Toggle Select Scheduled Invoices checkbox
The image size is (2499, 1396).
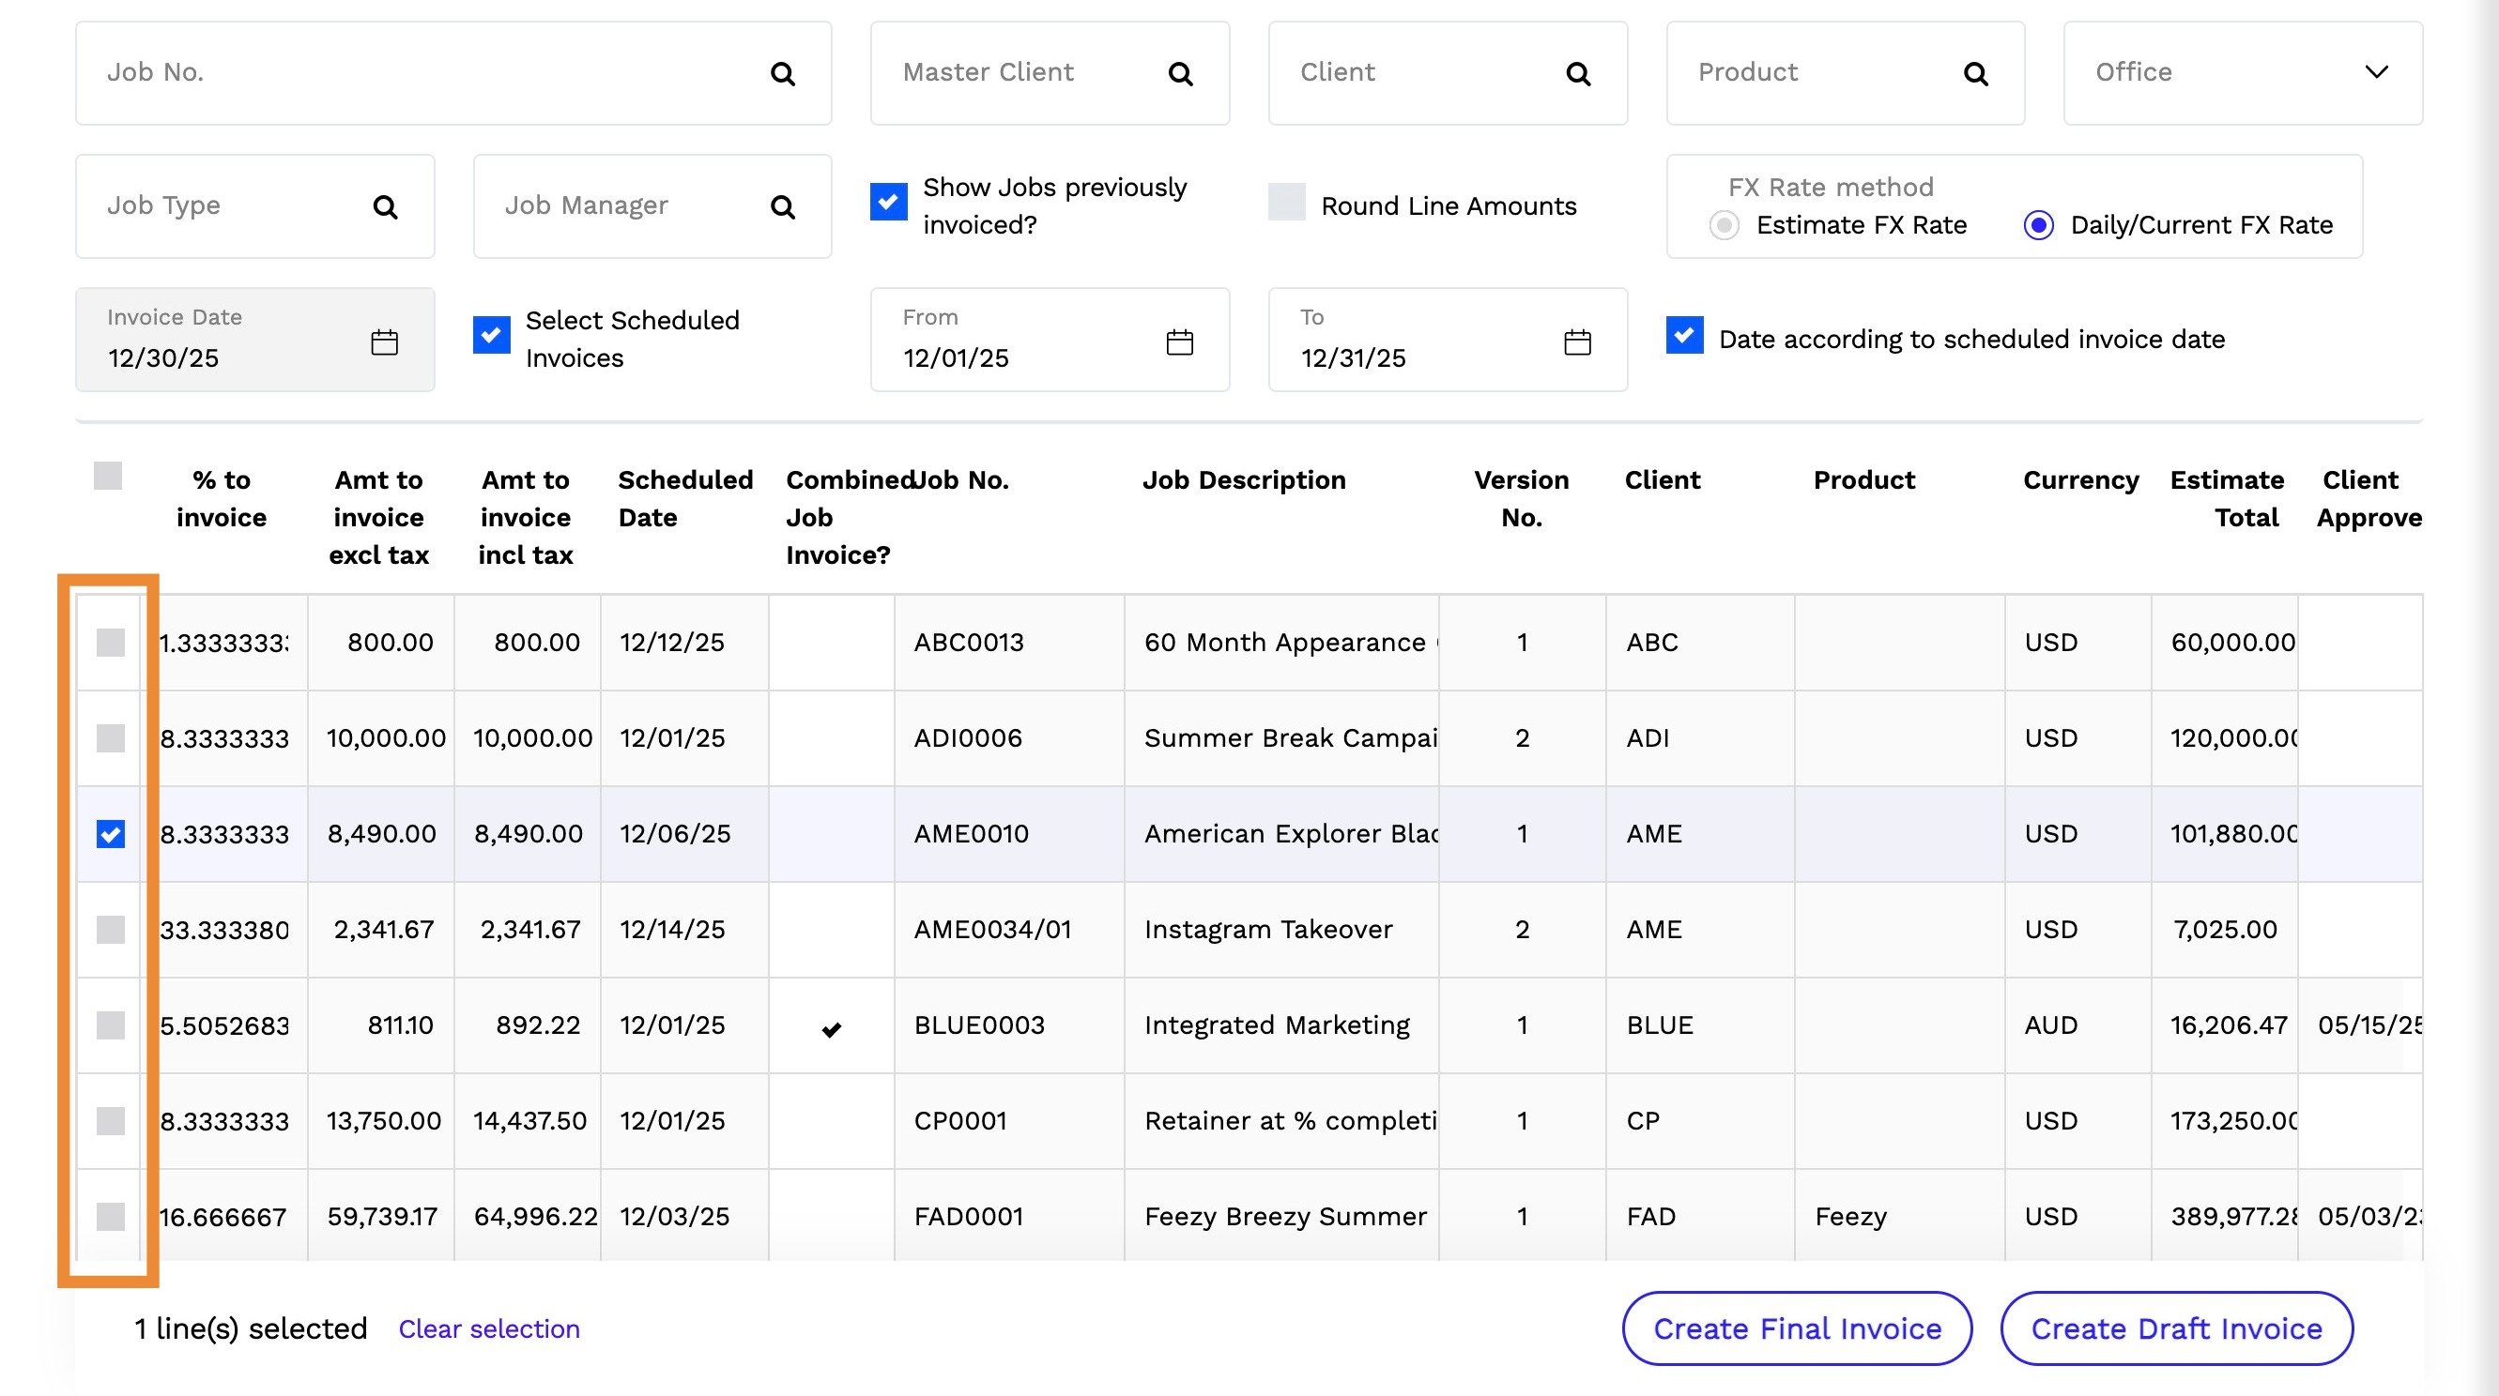coord(491,334)
